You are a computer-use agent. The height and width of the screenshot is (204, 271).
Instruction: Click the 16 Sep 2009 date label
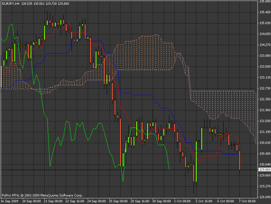pyautogui.click(x=10, y=201)
